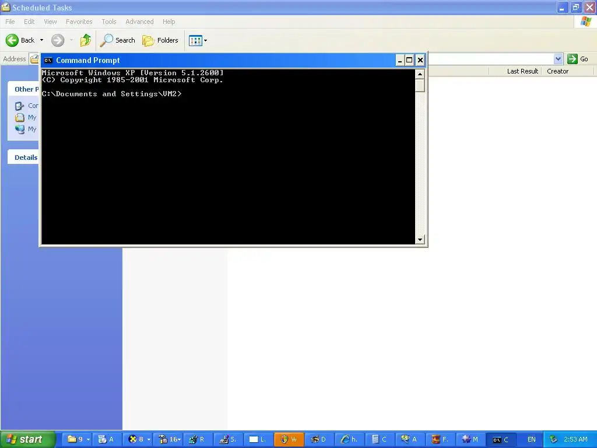Click the system tray icon beside clock
This screenshot has width=597, height=448.
tap(554, 440)
